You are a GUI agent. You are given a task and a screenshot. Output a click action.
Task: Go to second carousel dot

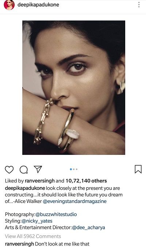click(x=74, y=169)
